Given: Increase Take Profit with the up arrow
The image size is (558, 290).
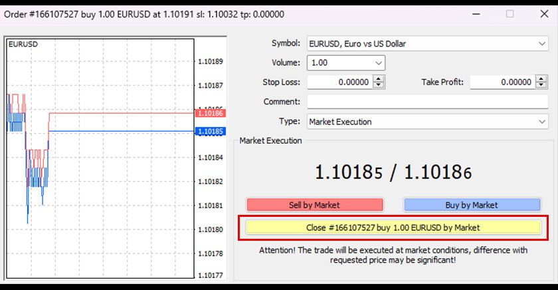Looking at the screenshot, I should tap(541, 78).
